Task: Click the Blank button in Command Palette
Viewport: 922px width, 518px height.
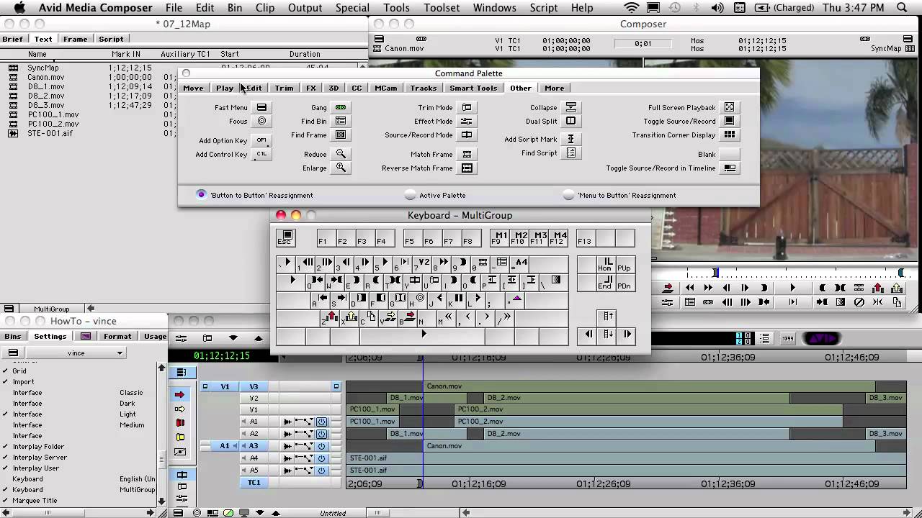Action: 730,154
